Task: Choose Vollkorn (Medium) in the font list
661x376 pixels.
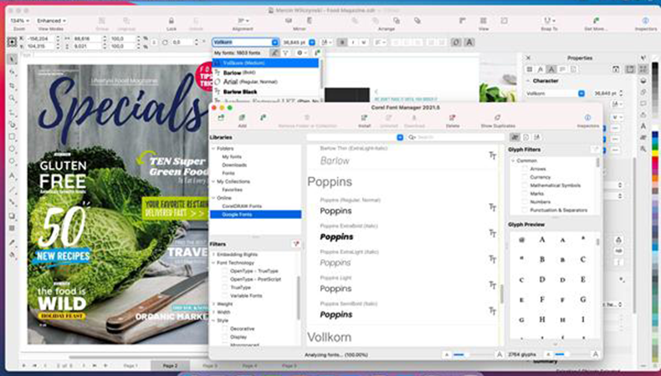Action: pos(266,63)
